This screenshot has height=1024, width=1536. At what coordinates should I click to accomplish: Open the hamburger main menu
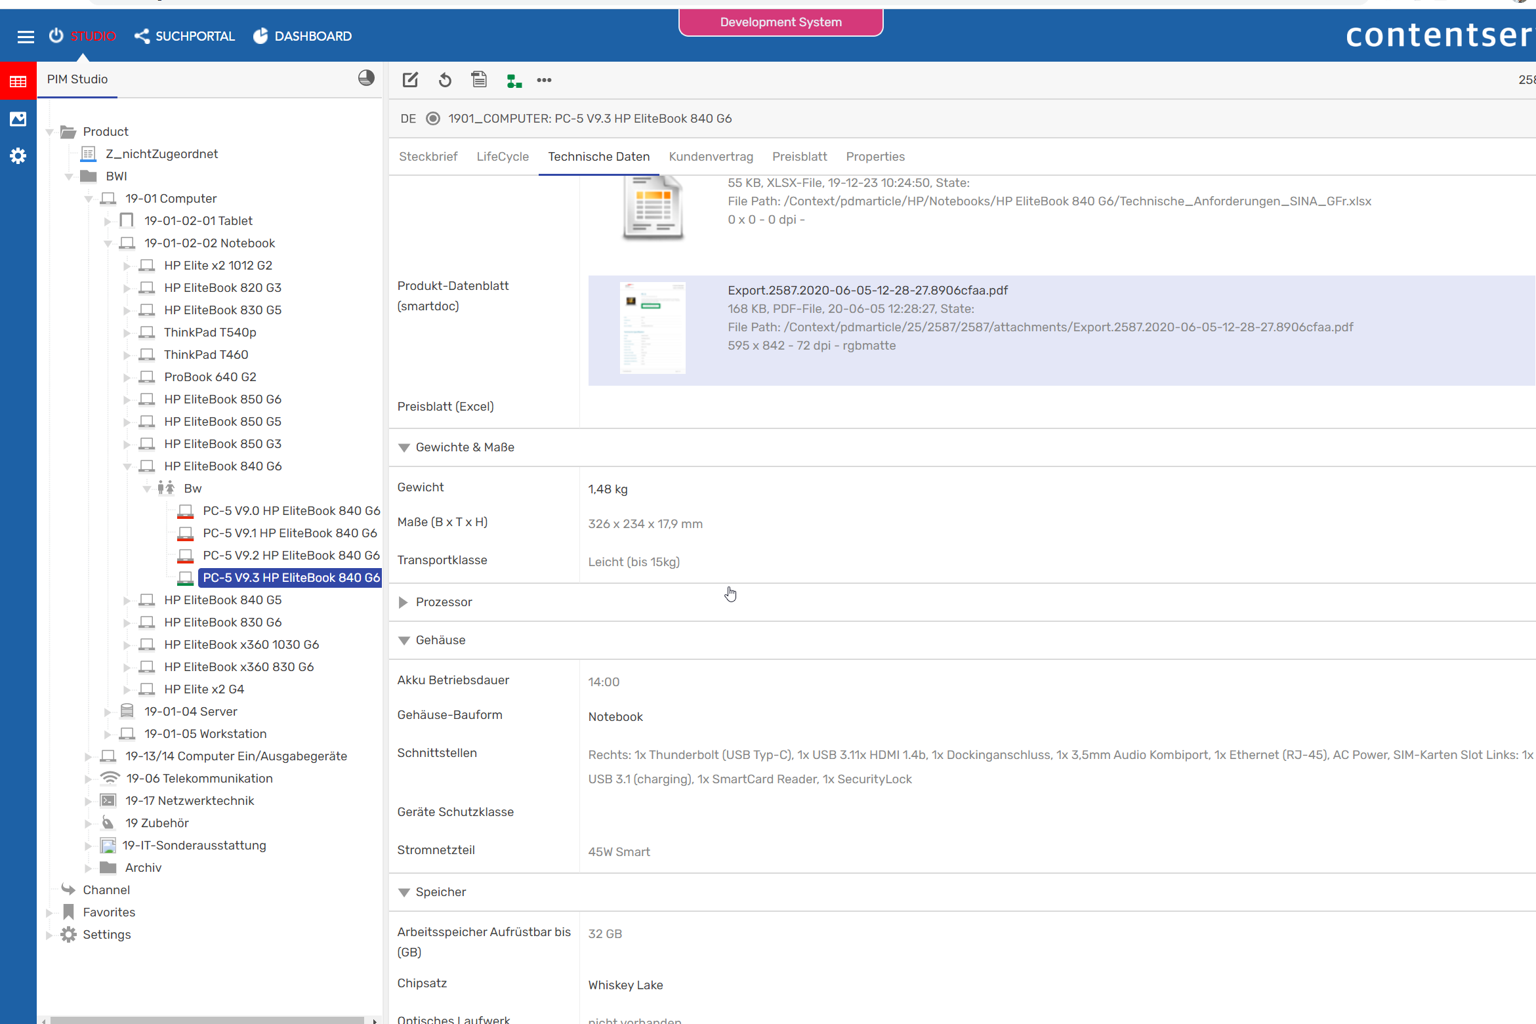[26, 37]
